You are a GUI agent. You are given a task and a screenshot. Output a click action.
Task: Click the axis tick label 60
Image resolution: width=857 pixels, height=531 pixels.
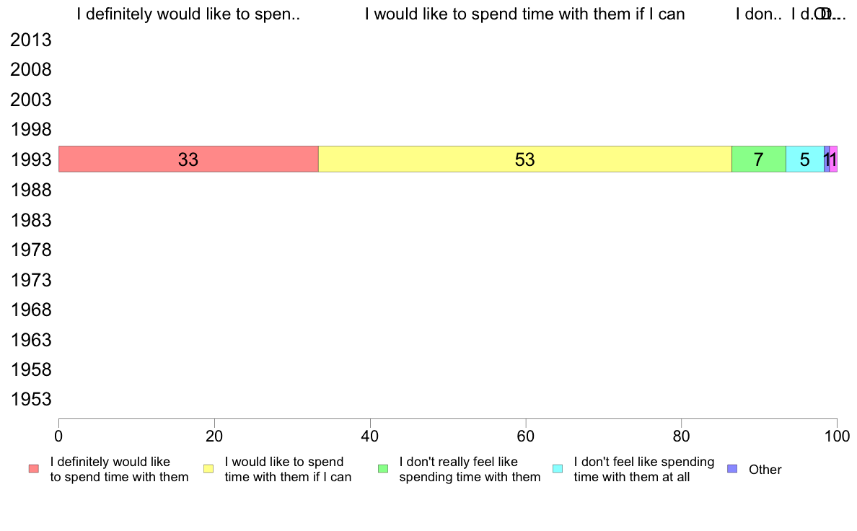[x=526, y=436]
